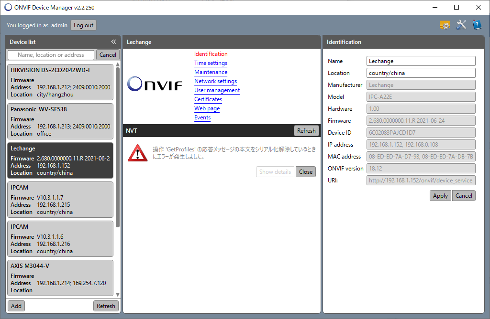Click the Model field showing IPC-A22E
This screenshot has width=490, height=319.
[421, 96]
